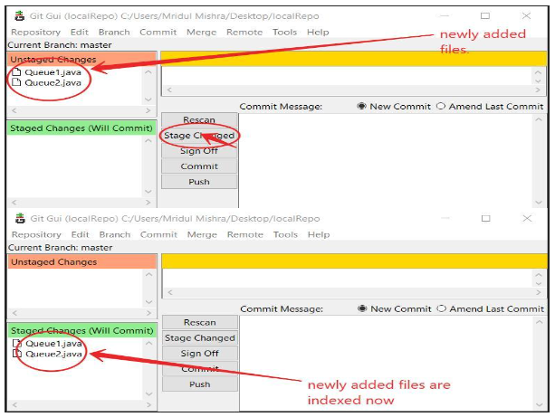Click Queue2.java file icon in lower Staged Changes list
This screenshot has width=555, height=417.
(x=17, y=354)
